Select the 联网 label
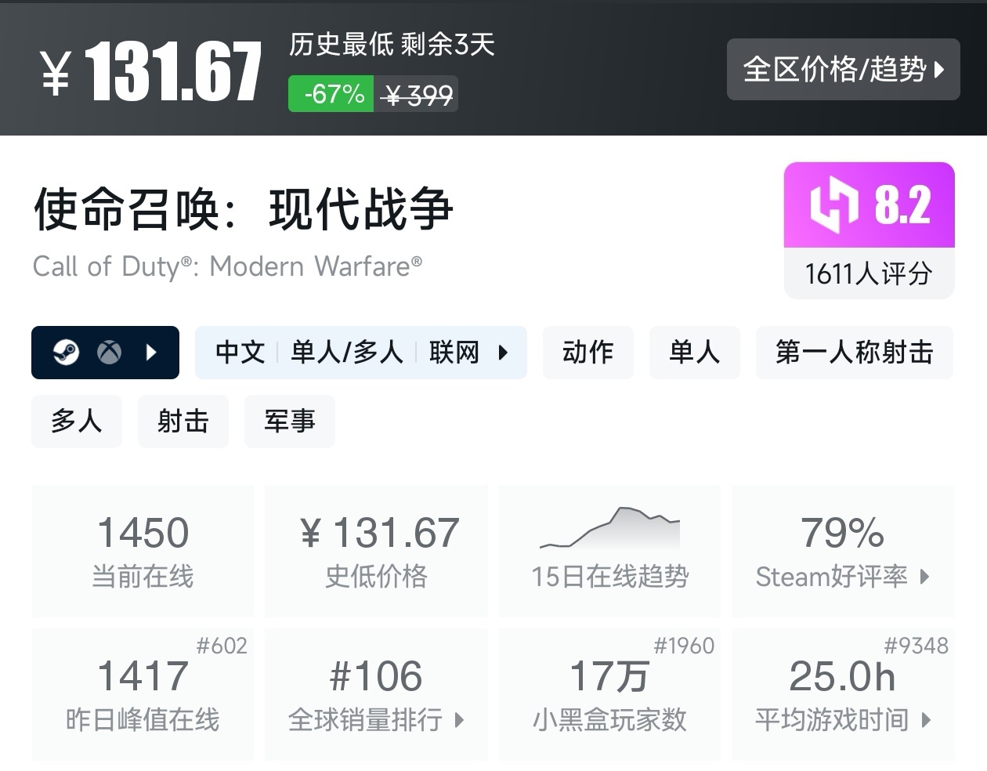The height and width of the screenshot is (771, 987). [454, 353]
